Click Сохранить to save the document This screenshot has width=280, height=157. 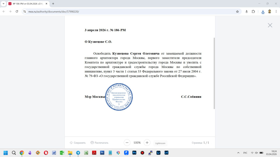click(78, 143)
